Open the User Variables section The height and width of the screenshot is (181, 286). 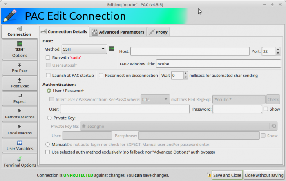[x=20, y=146]
